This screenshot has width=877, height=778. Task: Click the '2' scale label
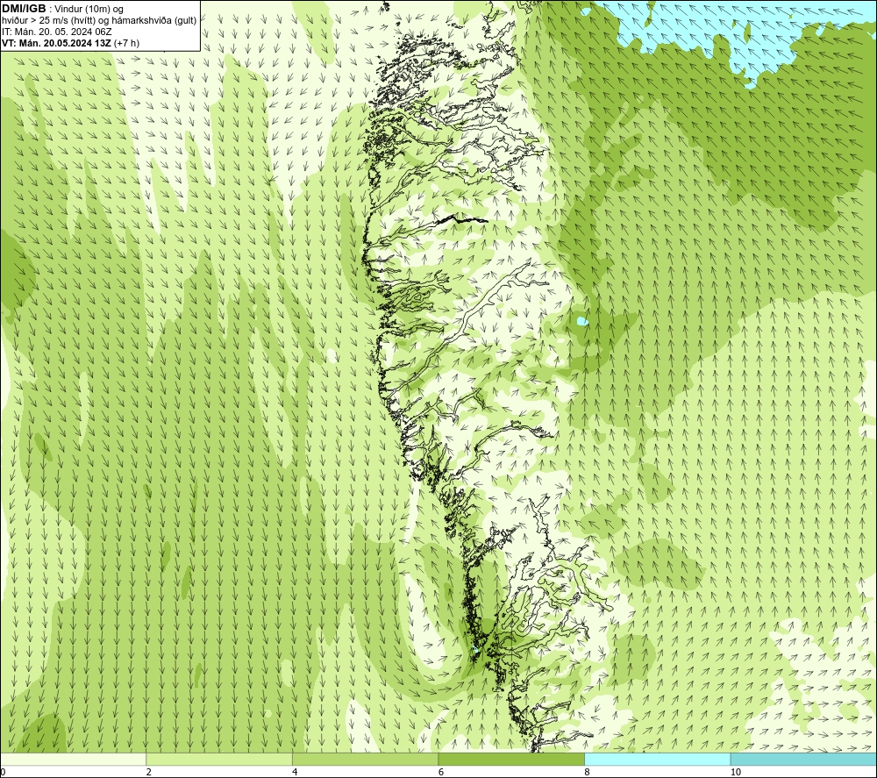[149, 772]
